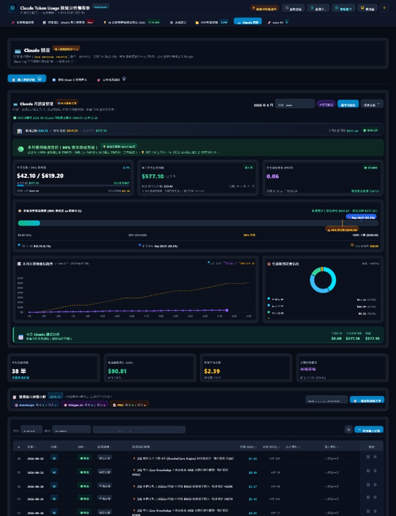
Task: Click the purple button next to the US$ input
Action: click(x=326, y=104)
